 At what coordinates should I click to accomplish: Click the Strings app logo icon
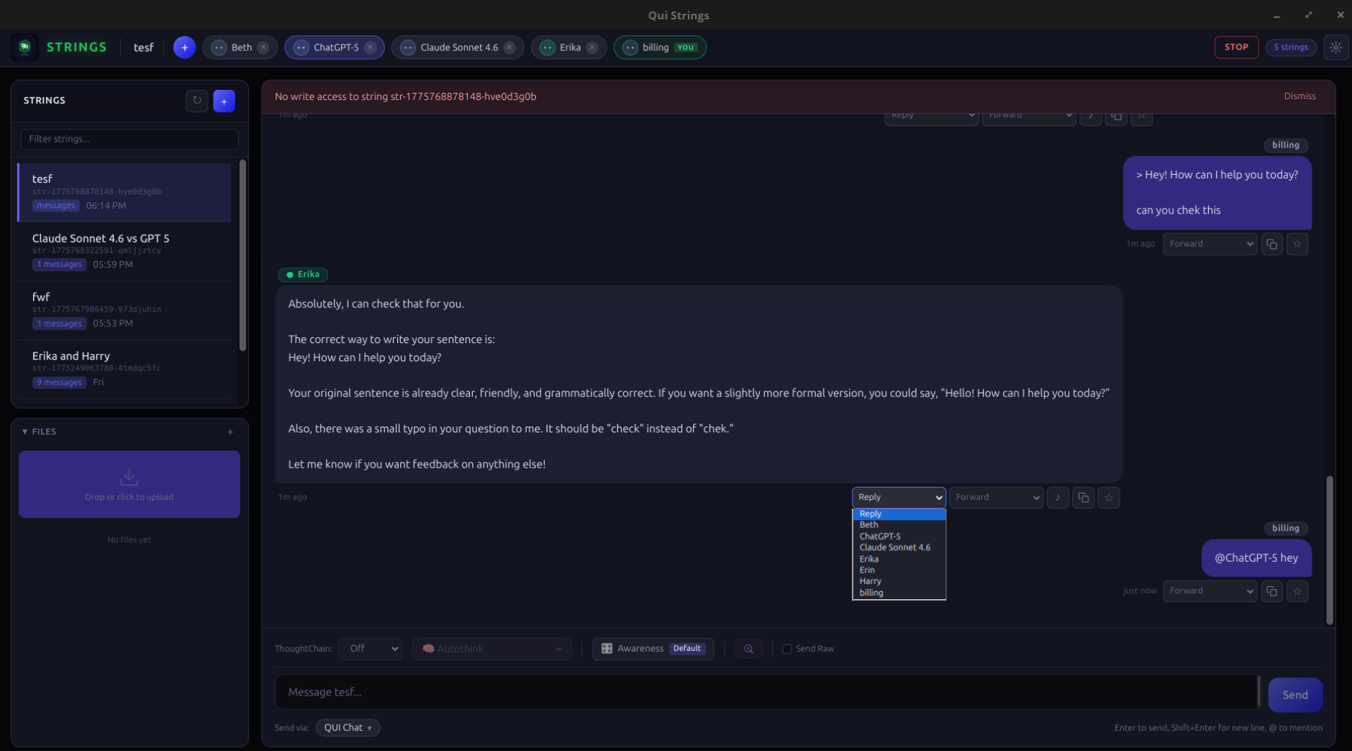click(25, 47)
